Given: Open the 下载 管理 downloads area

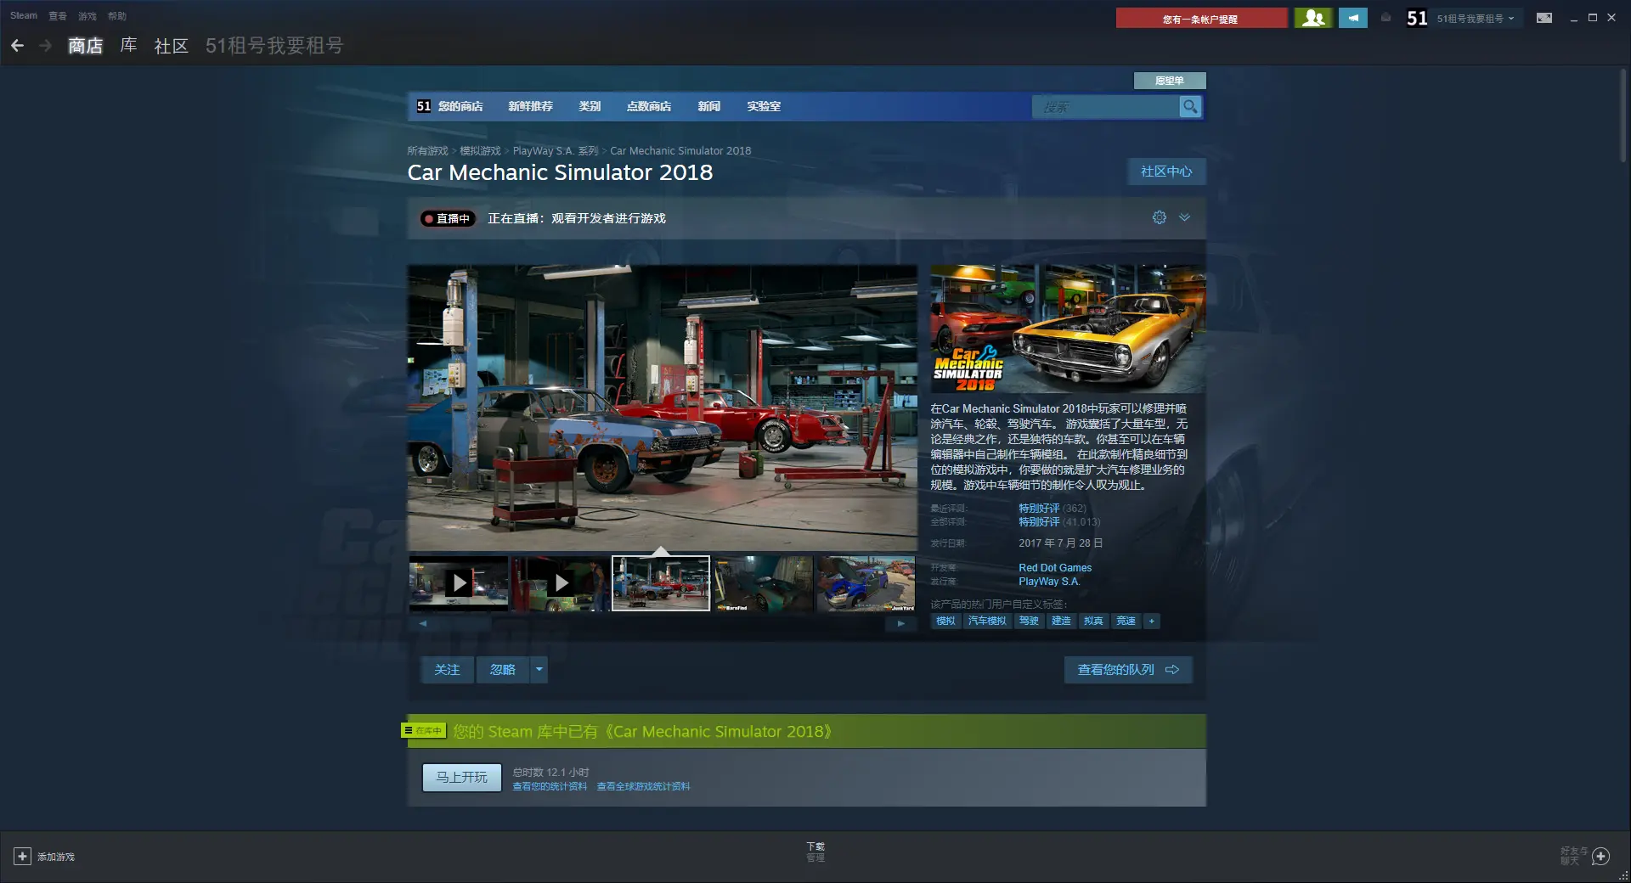Looking at the screenshot, I should click(815, 852).
